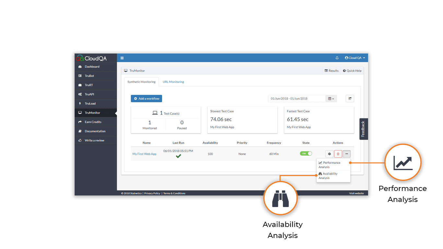Image resolution: width=443 pixels, height=249 pixels.
Task: Collapse the sidebar with the hamburger toggle
Action: (x=122, y=58)
